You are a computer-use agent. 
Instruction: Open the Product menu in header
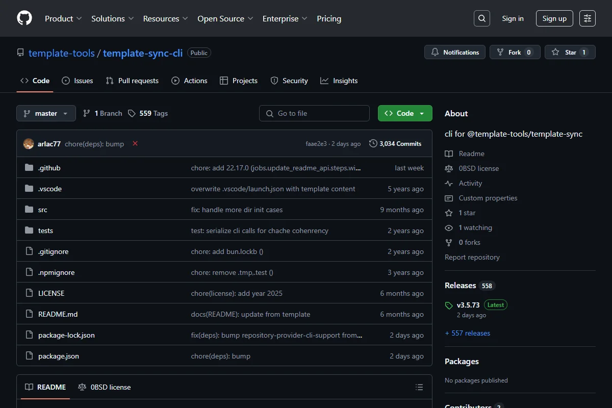[x=63, y=18]
